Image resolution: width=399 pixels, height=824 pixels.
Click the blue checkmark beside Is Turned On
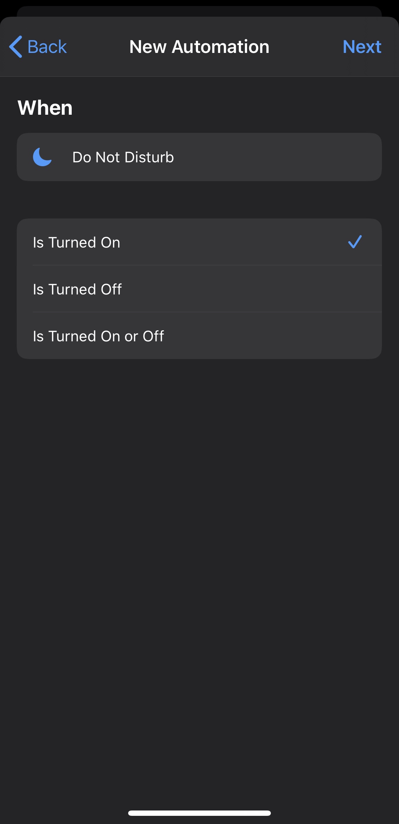coord(355,242)
